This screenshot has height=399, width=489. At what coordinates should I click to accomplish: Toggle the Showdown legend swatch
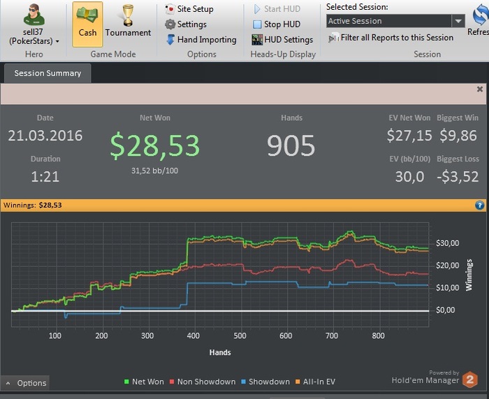[x=244, y=382]
